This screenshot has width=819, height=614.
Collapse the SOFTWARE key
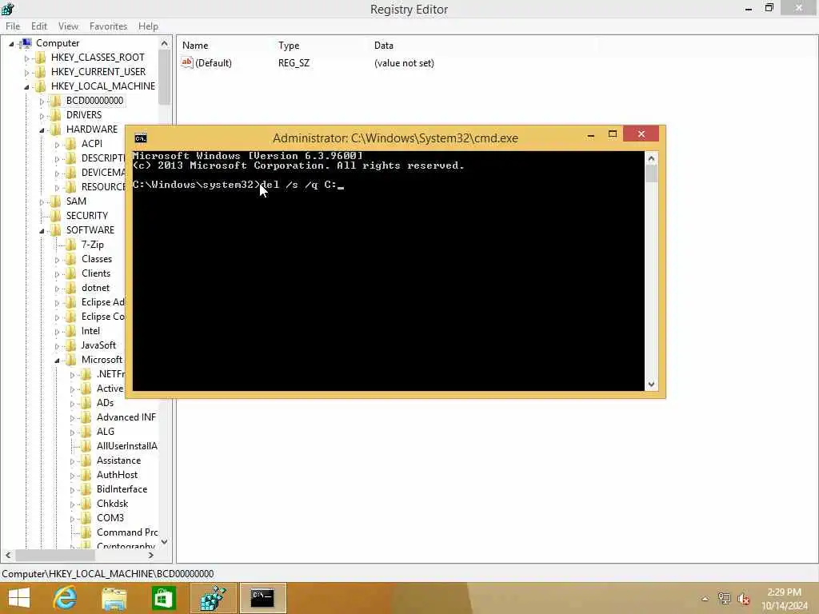tap(42, 231)
